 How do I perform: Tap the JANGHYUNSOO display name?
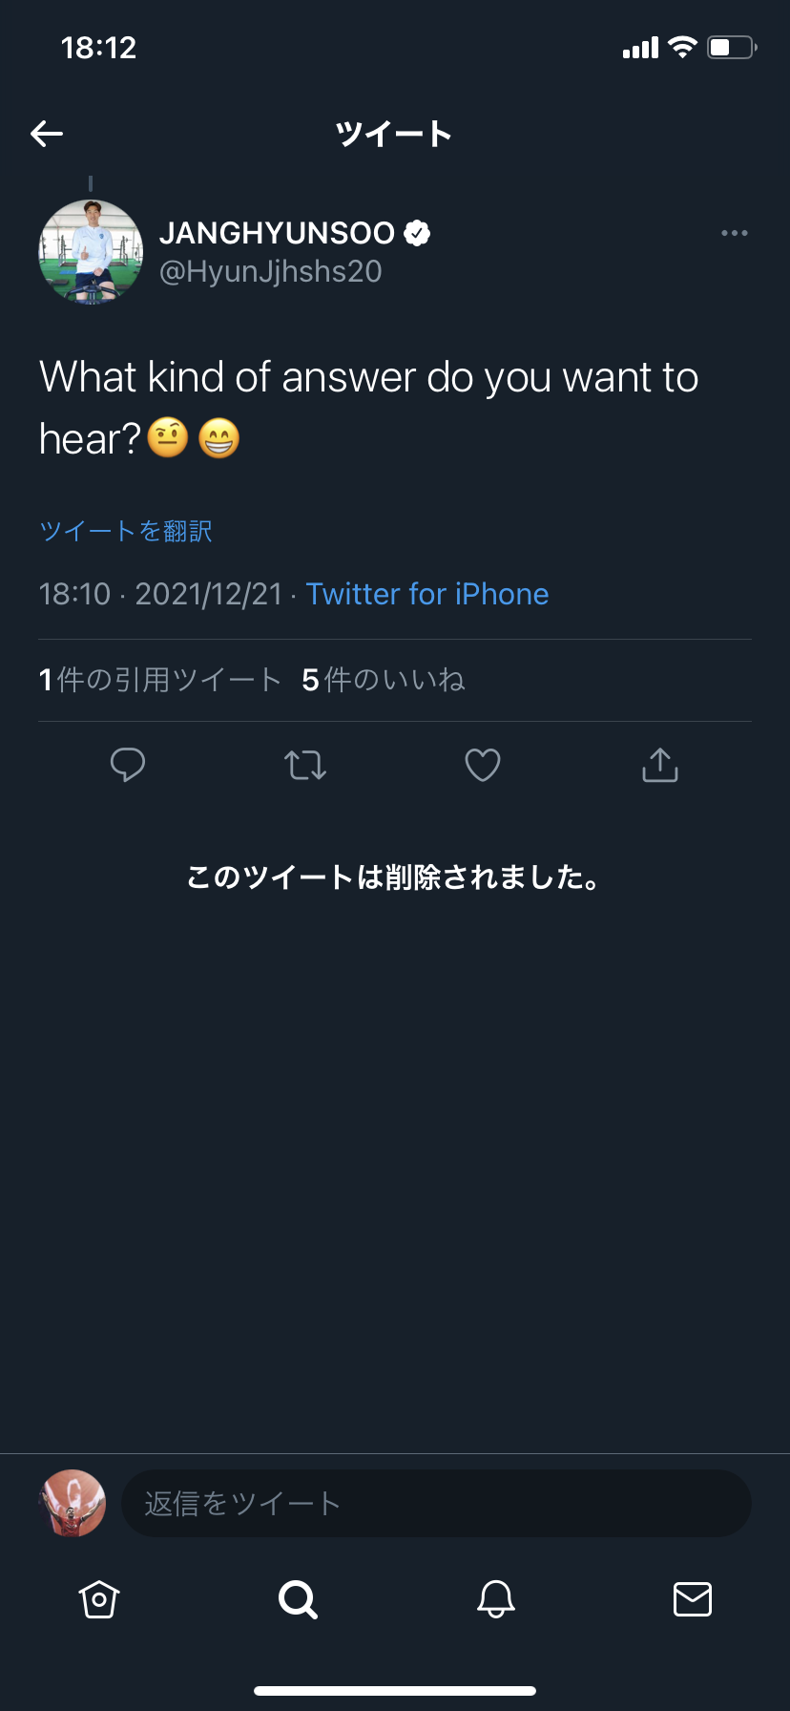tap(277, 233)
